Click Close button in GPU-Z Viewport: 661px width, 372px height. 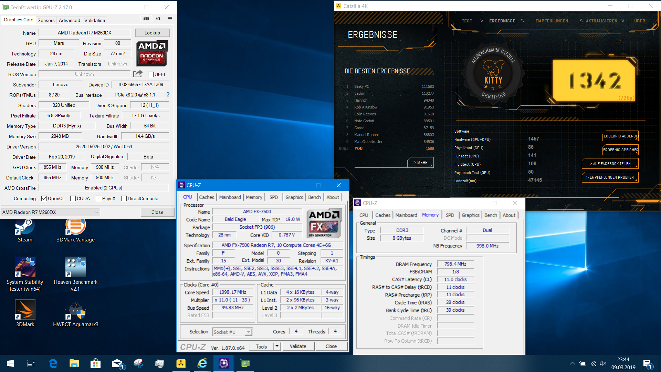point(157,212)
